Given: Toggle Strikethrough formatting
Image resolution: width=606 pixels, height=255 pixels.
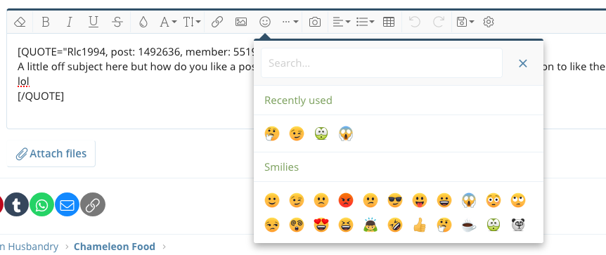Looking at the screenshot, I should tap(117, 22).
